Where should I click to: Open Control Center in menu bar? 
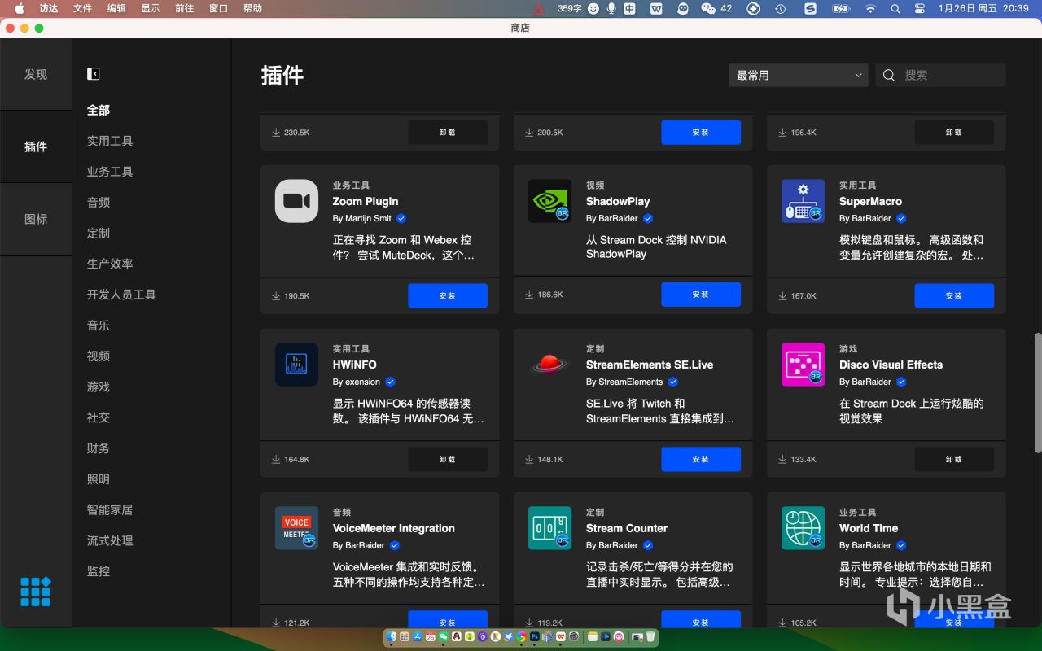tap(920, 8)
